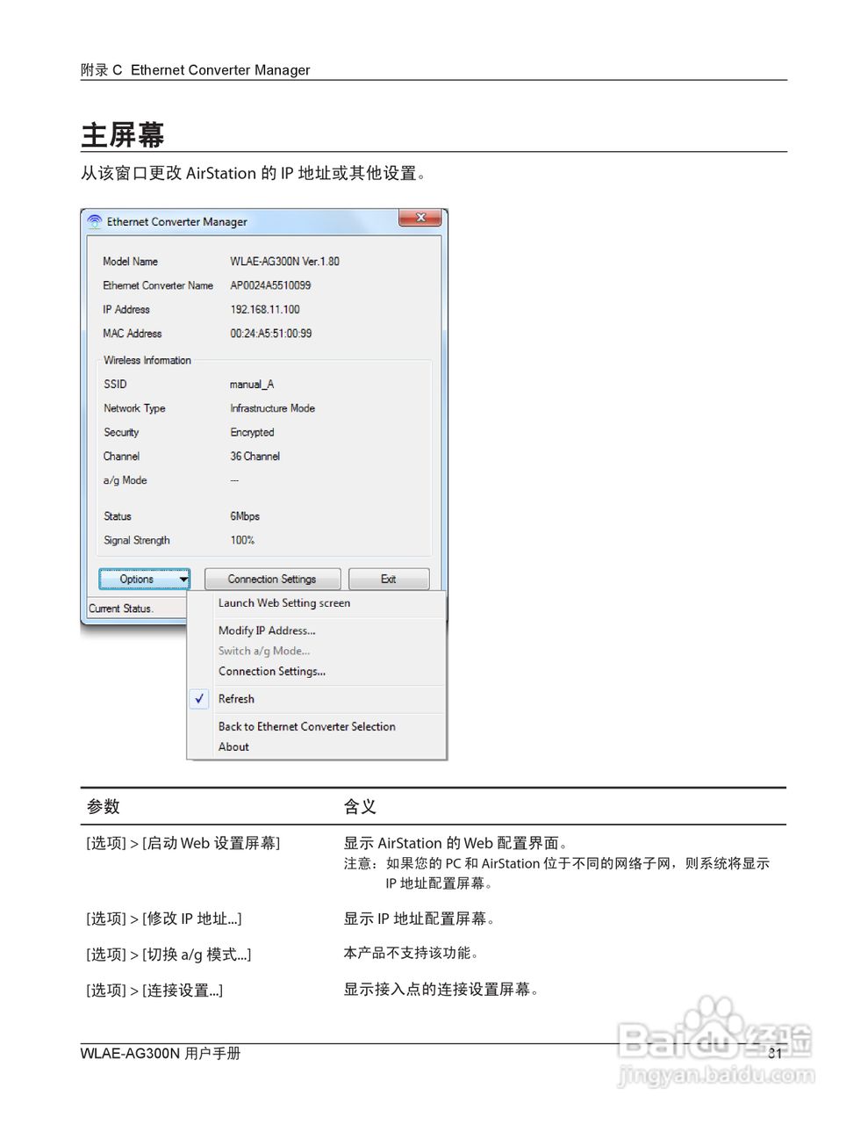Click the camera watermark icon near page bottom
The image size is (868, 1124).
(713, 1016)
